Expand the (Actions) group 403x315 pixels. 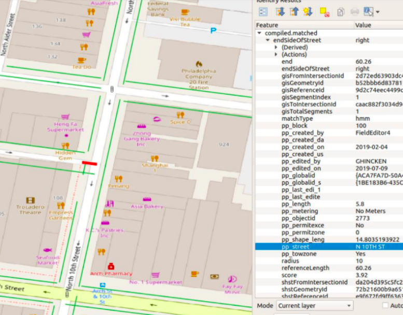(276, 54)
